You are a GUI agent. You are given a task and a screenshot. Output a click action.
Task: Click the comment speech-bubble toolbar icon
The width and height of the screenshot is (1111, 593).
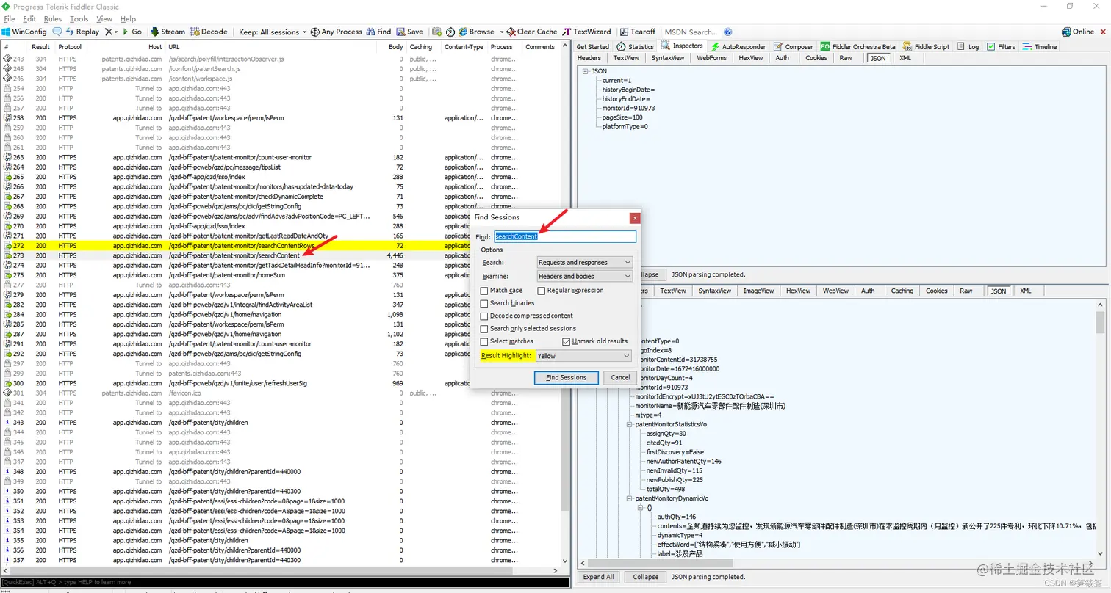click(x=57, y=32)
